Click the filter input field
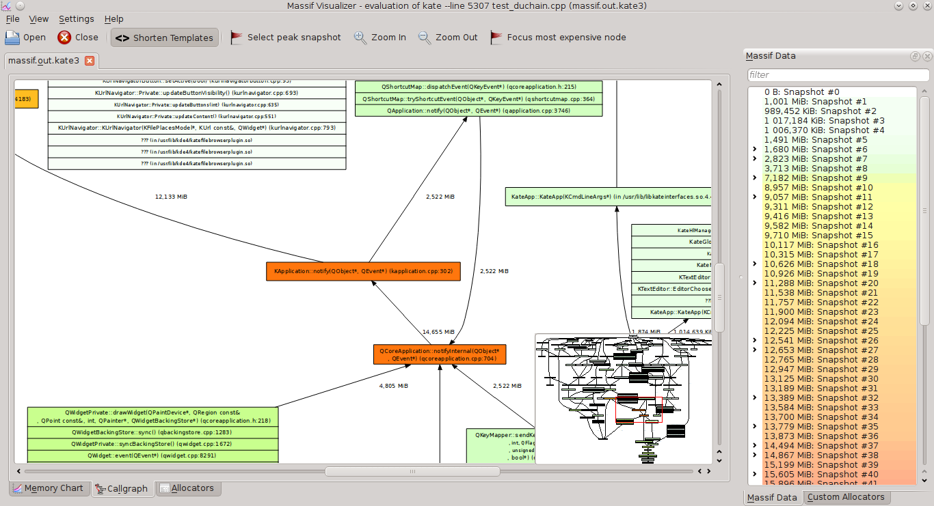Viewport: 934px width, 506px height. click(x=838, y=74)
